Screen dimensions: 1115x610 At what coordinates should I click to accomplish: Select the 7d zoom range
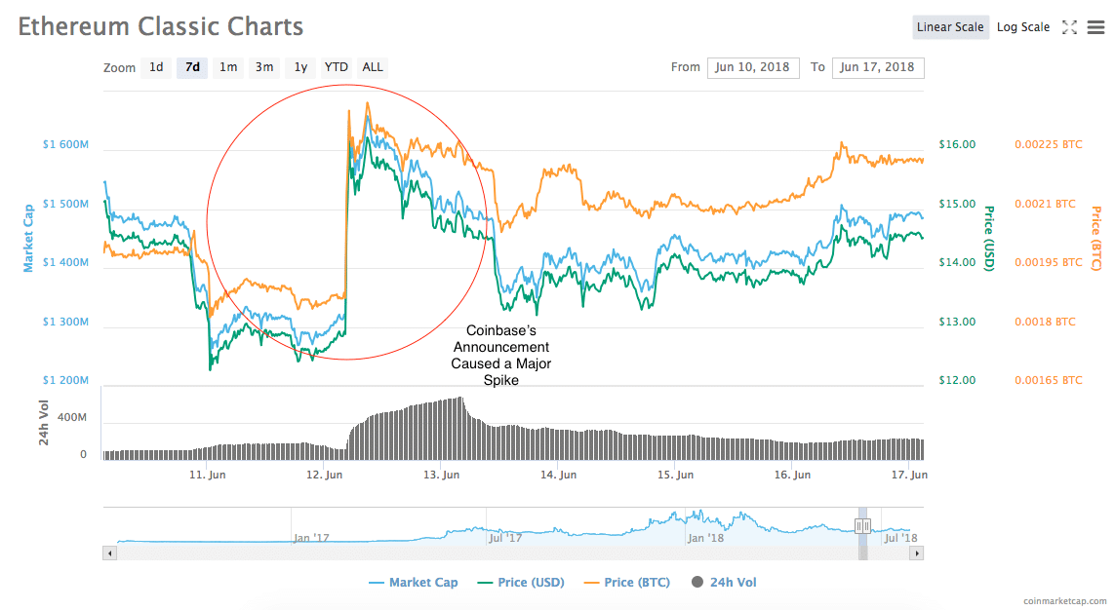coord(192,67)
